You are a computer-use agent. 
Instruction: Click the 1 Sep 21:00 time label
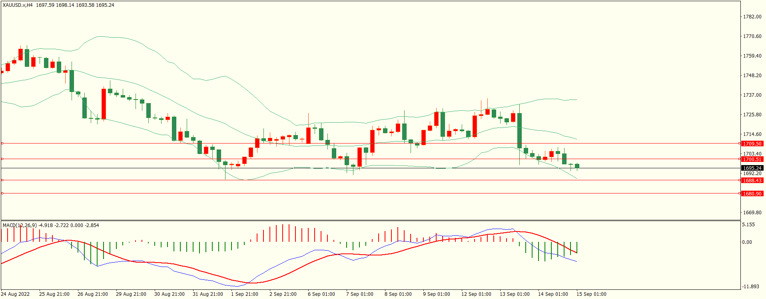tap(244, 294)
